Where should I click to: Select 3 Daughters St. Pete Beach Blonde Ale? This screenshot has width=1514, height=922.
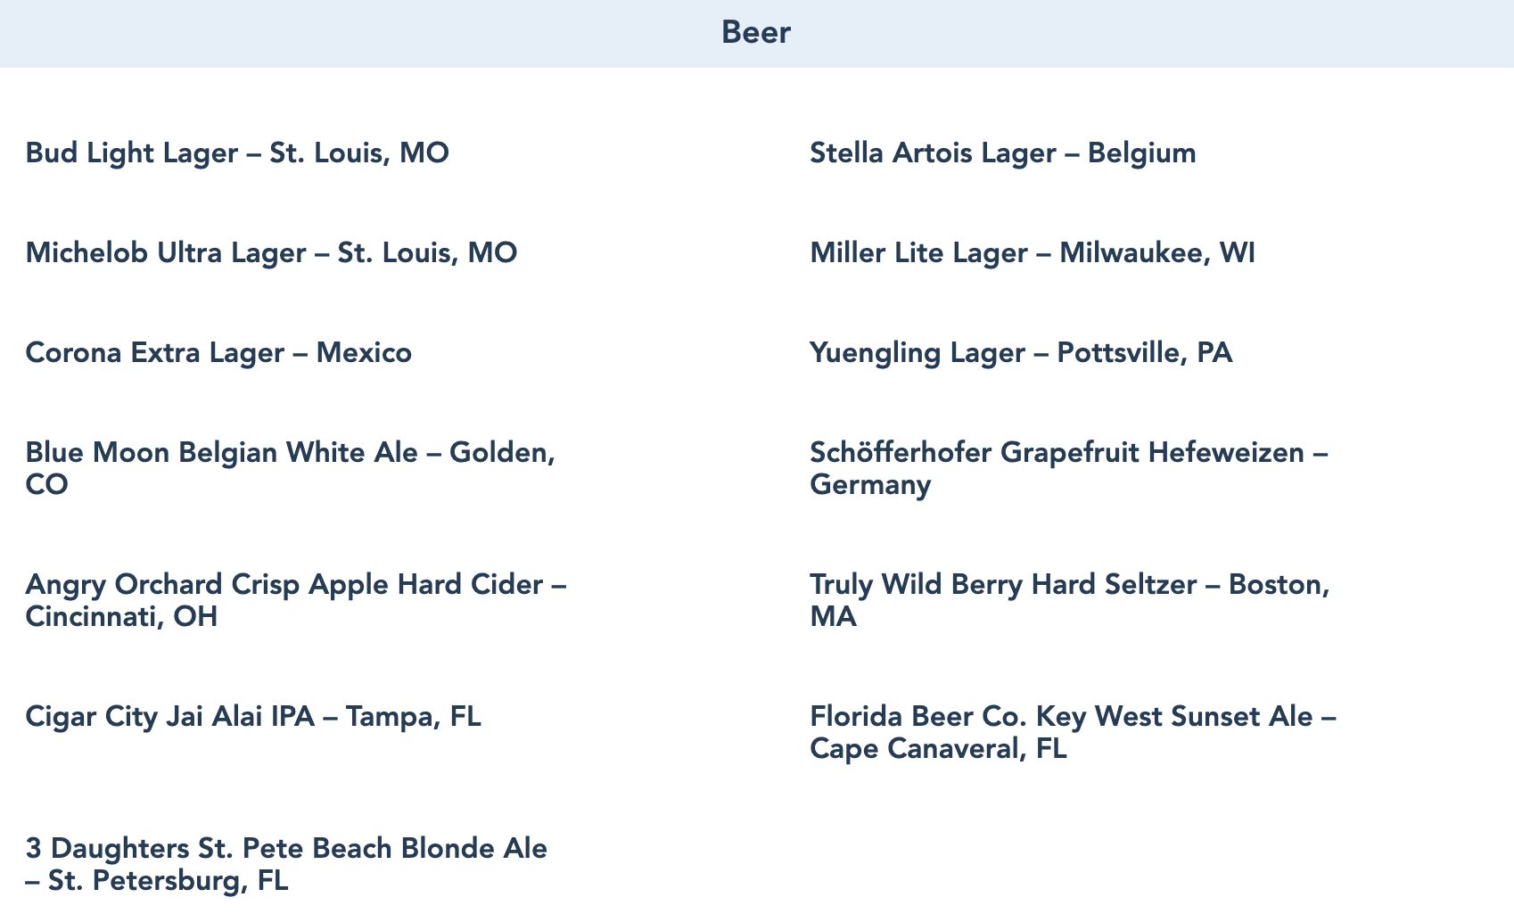click(x=286, y=849)
